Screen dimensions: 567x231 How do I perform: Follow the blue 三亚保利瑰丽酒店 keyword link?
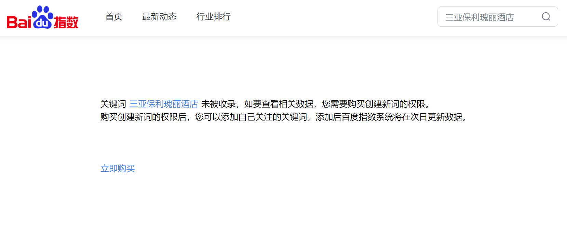[x=164, y=104]
